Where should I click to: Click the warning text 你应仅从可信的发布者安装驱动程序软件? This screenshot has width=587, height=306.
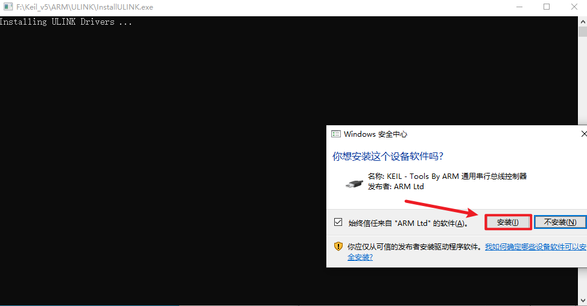(x=413, y=246)
